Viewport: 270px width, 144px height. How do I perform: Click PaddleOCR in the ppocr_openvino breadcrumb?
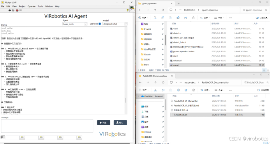tap(190, 10)
